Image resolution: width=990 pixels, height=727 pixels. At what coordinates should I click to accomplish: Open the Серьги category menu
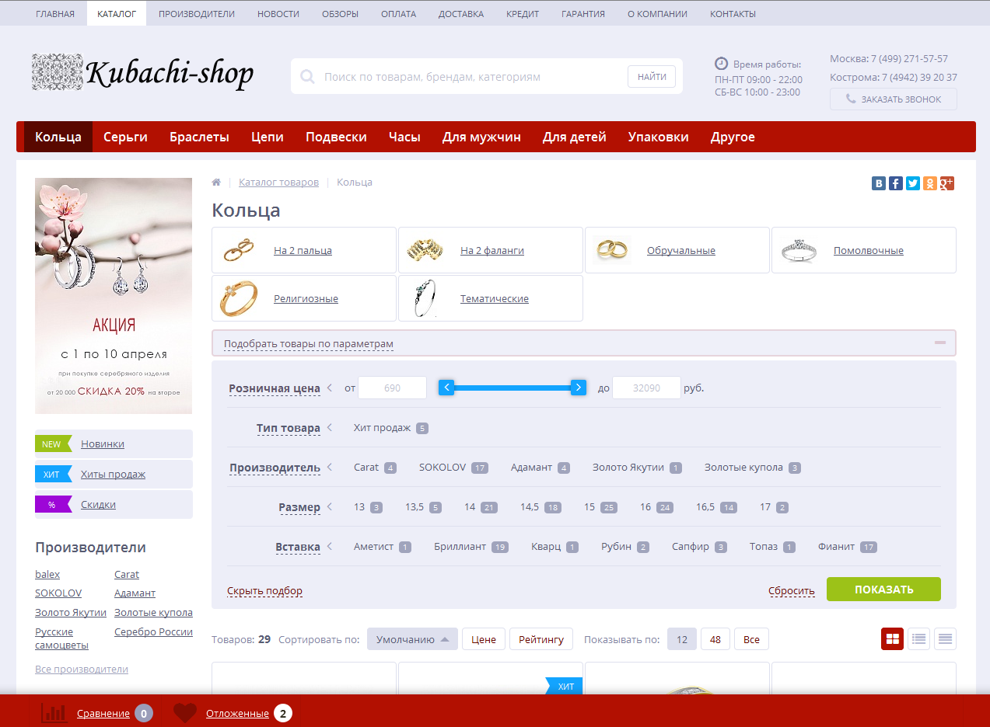125,137
